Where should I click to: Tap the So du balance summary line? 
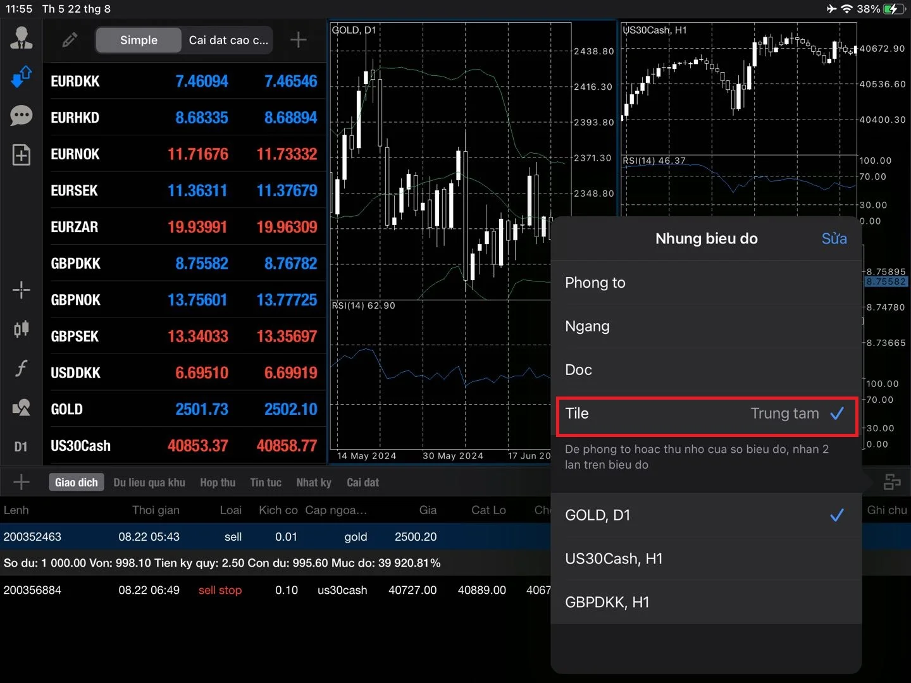tap(222, 563)
